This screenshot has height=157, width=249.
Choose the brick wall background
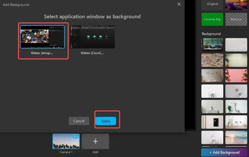pos(212,60)
